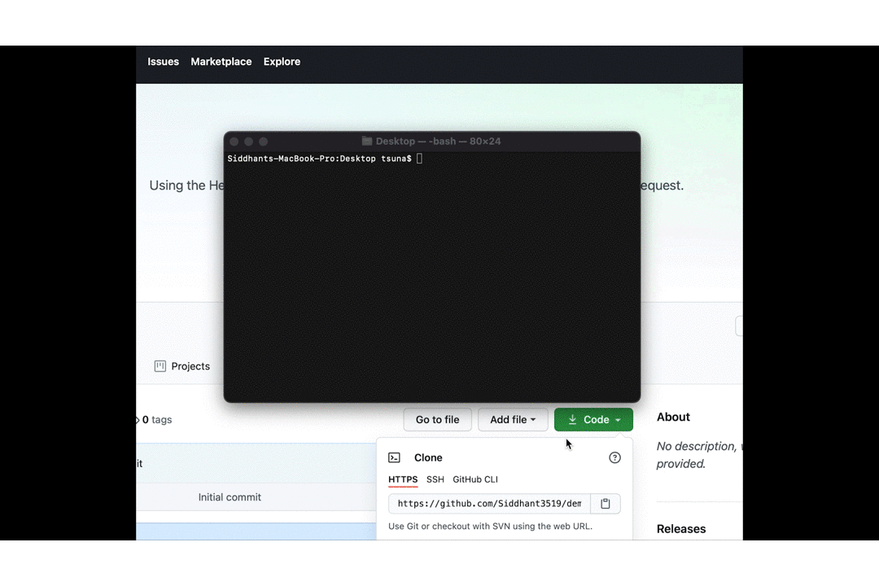879x586 pixels.
Task: Click the 'Use Git or checkout with SVN' text
Action: pos(490,526)
